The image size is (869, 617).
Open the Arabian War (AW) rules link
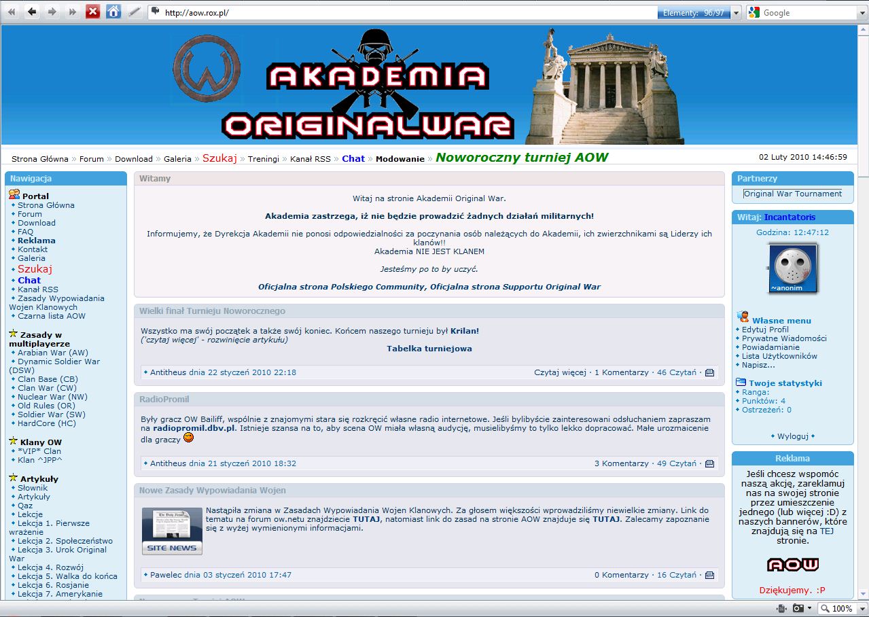(53, 352)
